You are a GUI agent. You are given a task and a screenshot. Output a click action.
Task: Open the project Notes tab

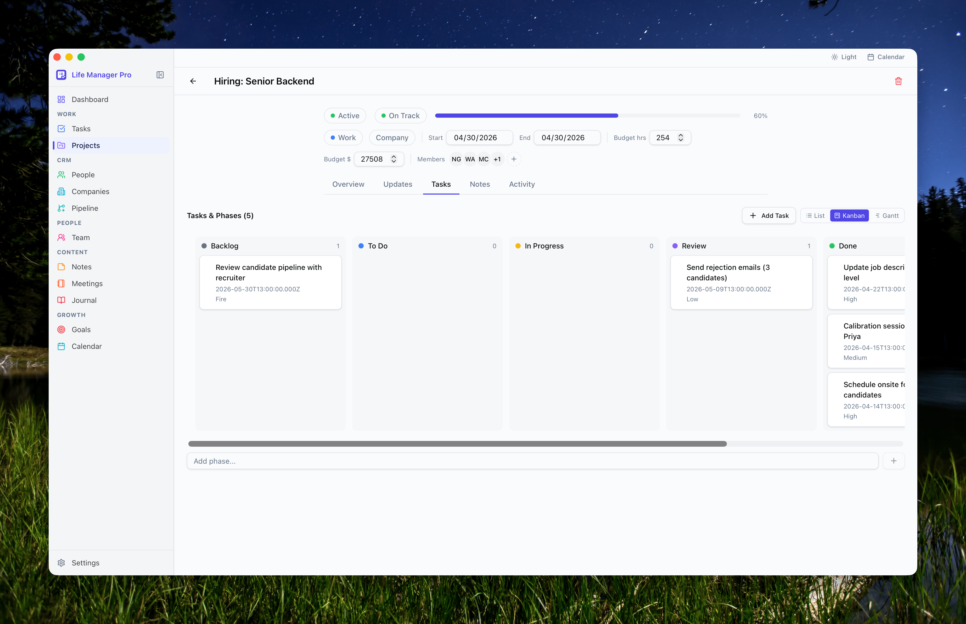tap(480, 184)
